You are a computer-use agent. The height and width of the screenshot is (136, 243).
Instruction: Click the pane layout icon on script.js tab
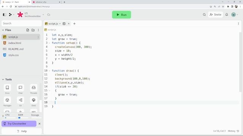click(64, 23)
